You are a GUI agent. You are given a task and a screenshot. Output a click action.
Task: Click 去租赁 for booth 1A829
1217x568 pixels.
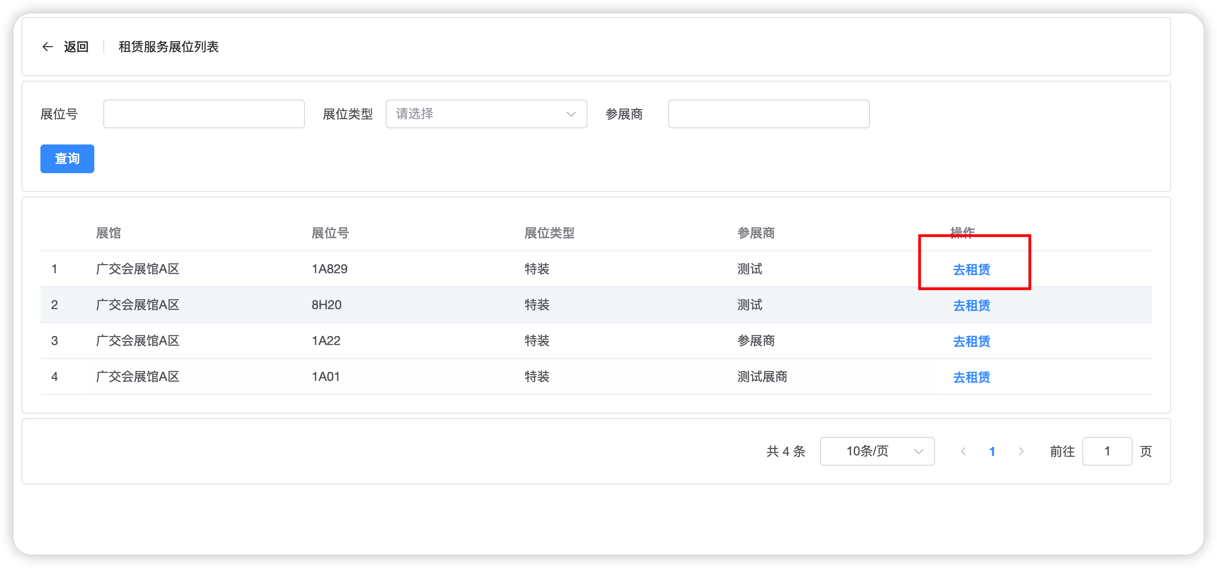[x=971, y=270]
